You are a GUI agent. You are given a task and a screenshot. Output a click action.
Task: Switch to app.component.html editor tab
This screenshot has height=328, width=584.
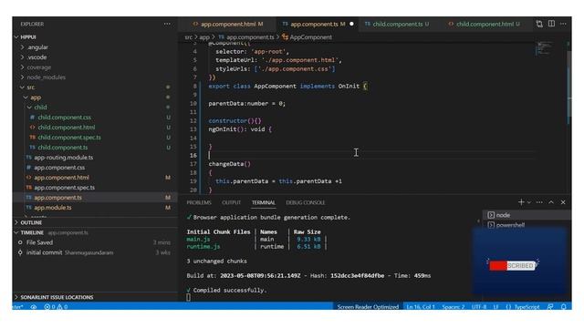(x=228, y=25)
